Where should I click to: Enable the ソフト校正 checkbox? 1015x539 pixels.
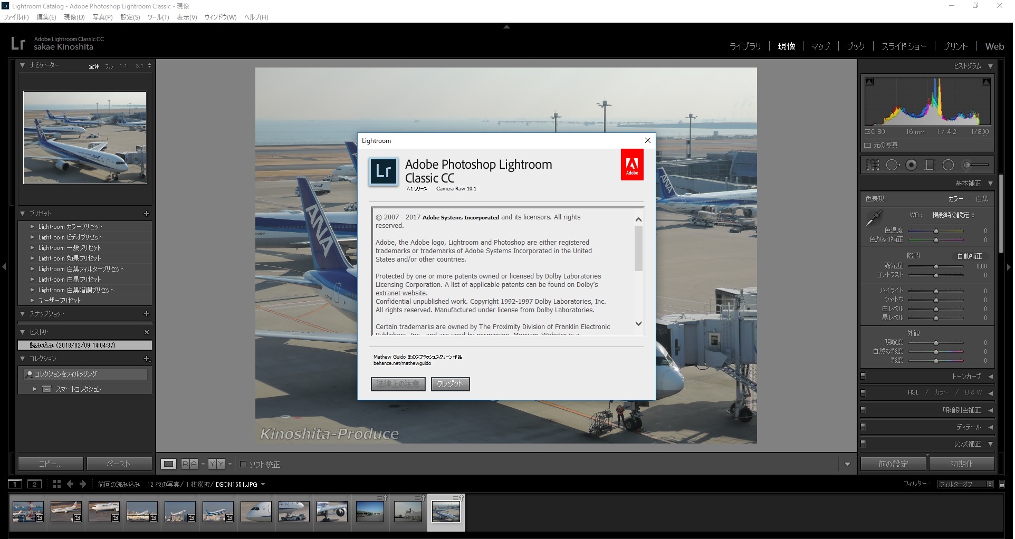(x=243, y=464)
